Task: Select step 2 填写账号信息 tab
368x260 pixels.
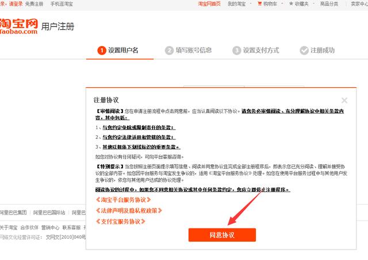Action: click(188, 51)
